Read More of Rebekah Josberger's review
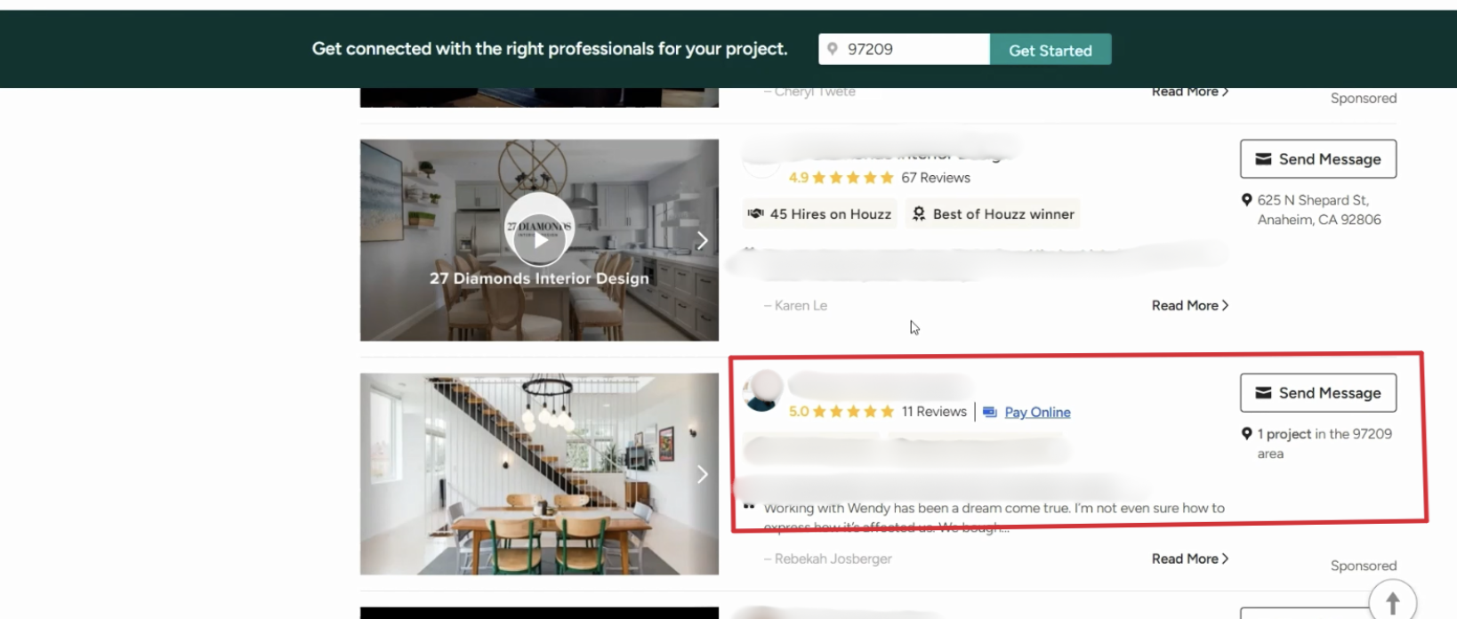The width and height of the screenshot is (1457, 619). tap(1190, 559)
